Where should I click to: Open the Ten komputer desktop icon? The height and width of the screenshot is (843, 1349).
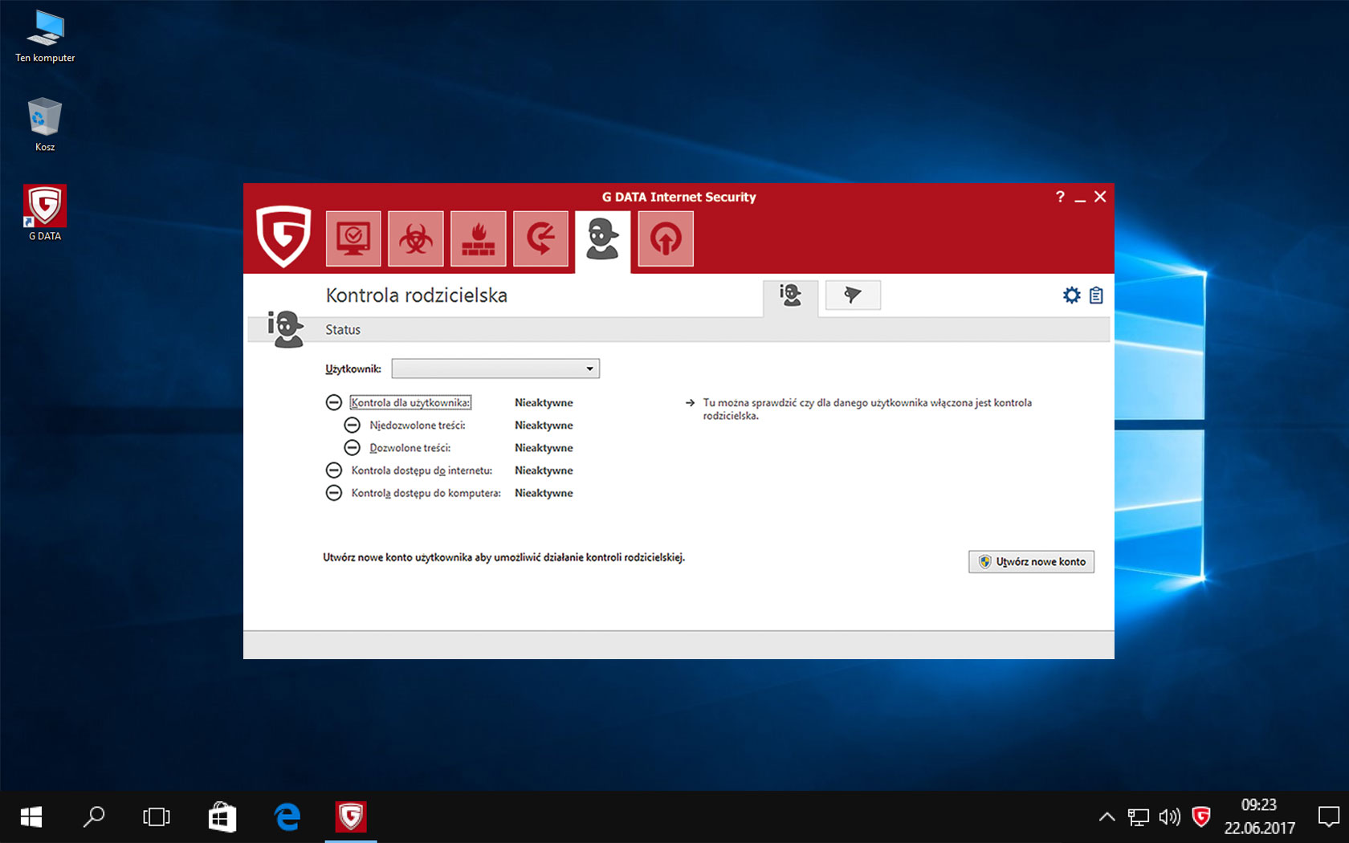45,37
